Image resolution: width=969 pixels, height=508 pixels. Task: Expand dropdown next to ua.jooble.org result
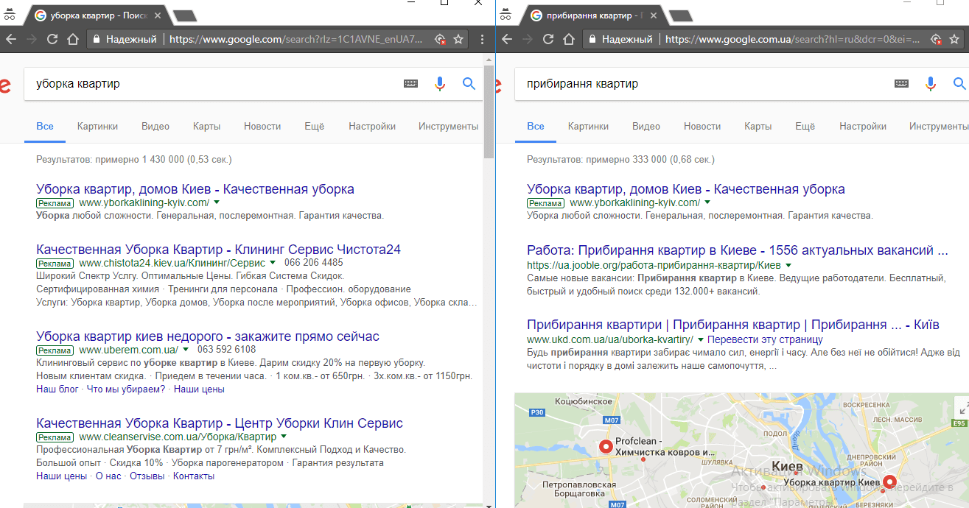point(788,265)
